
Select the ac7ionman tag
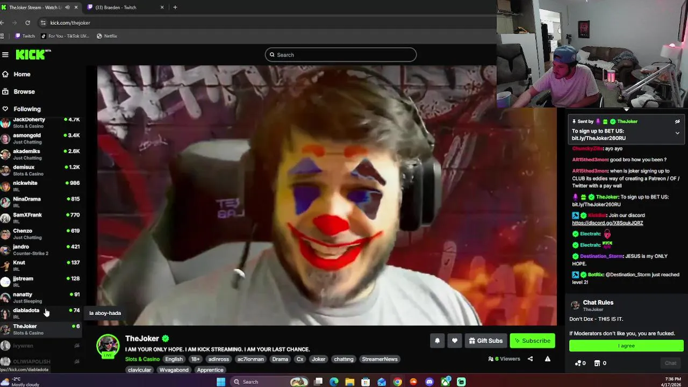pos(250,359)
